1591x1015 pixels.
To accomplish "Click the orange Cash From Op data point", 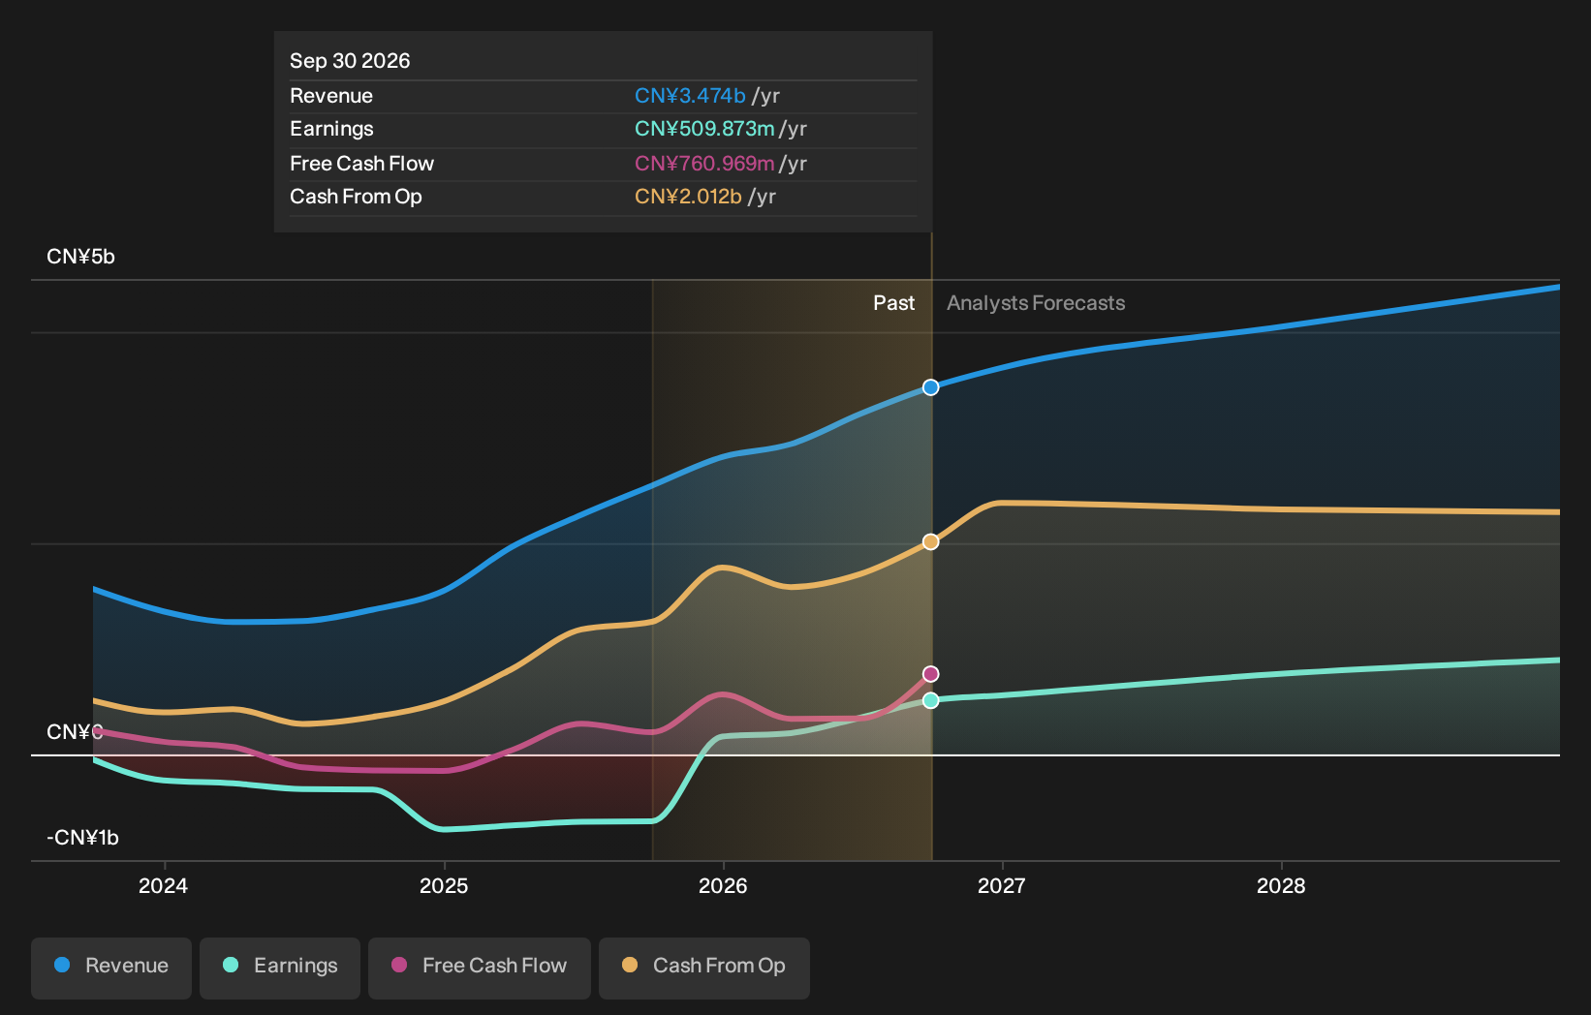I will click(930, 541).
